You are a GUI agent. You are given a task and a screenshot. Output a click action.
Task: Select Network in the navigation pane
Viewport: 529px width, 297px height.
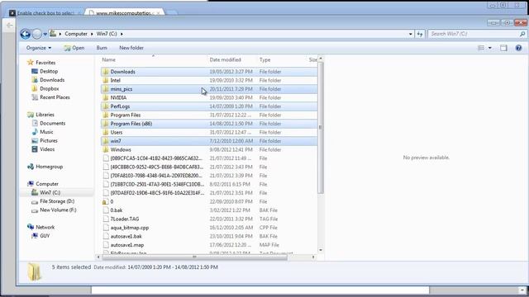(x=45, y=228)
